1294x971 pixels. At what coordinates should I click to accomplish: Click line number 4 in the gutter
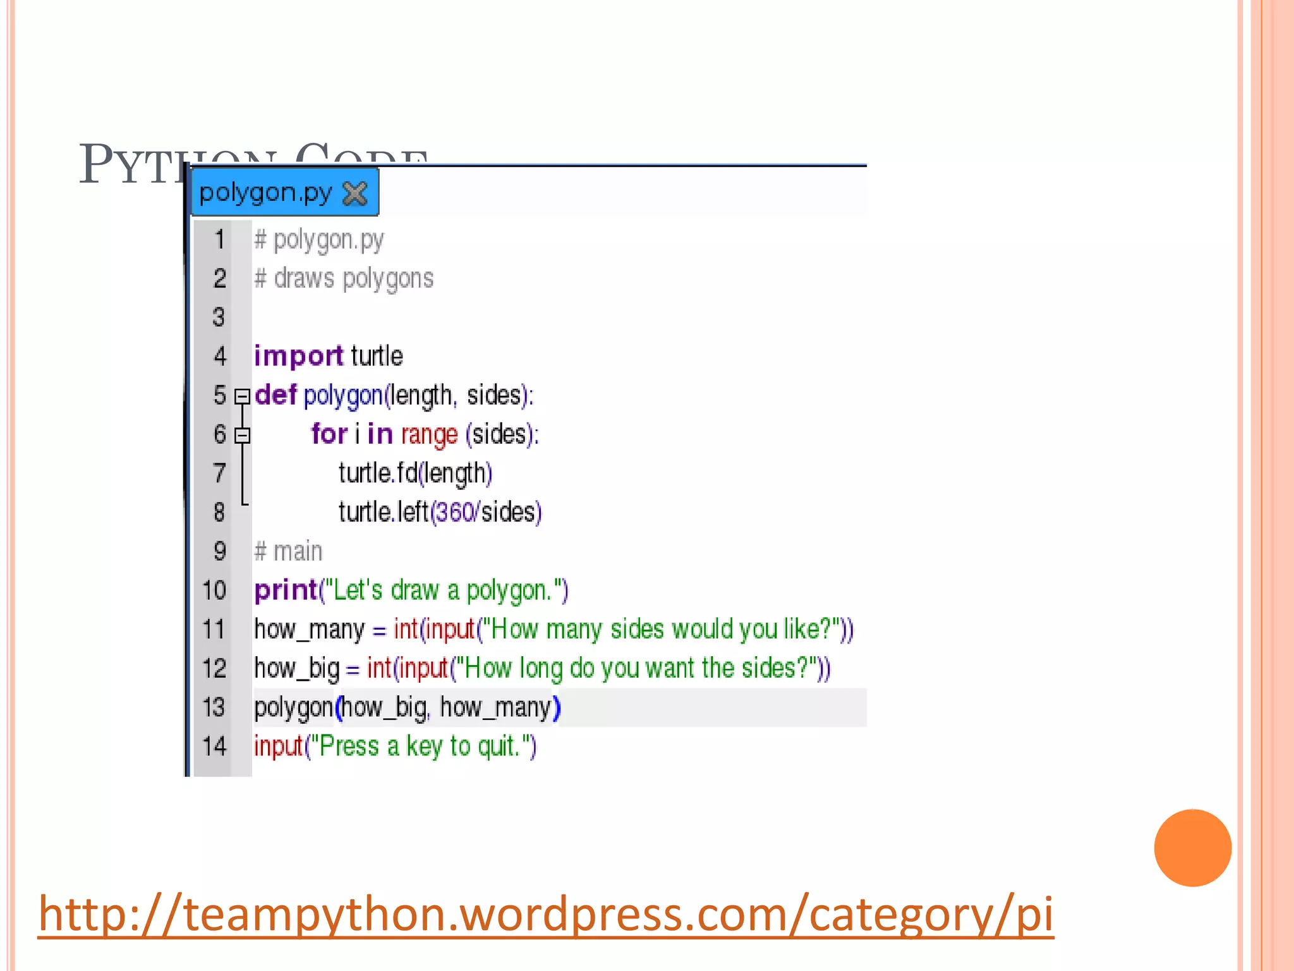pyautogui.click(x=219, y=356)
